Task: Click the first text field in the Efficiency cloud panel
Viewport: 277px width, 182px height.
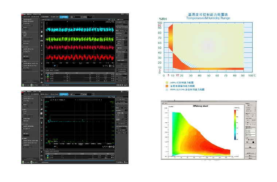Action: (x=250, y=128)
